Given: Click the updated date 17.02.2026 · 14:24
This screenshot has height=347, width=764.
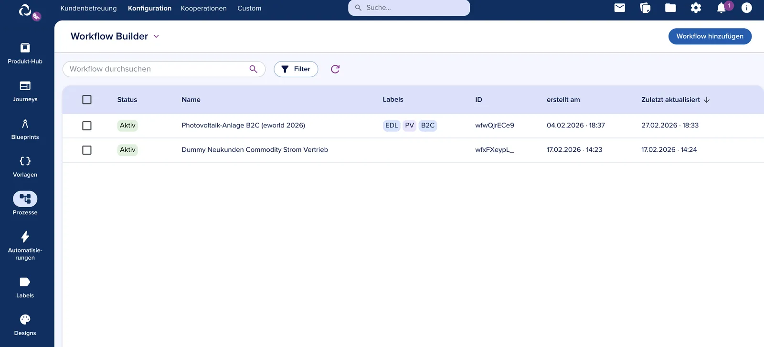Looking at the screenshot, I should tap(669, 150).
